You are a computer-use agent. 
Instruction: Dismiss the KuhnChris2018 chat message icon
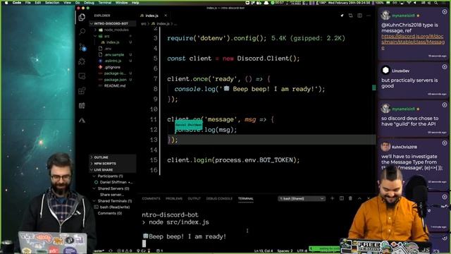(x=445, y=143)
